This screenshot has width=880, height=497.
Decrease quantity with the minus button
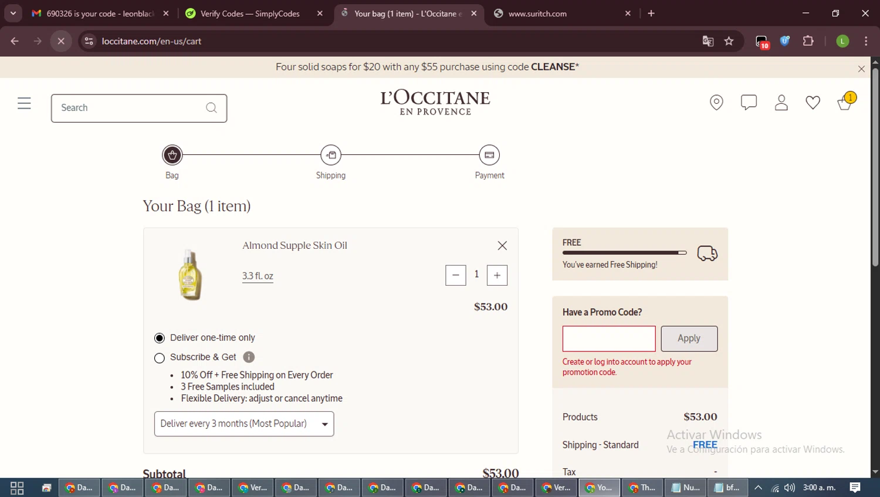[x=456, y=275]
